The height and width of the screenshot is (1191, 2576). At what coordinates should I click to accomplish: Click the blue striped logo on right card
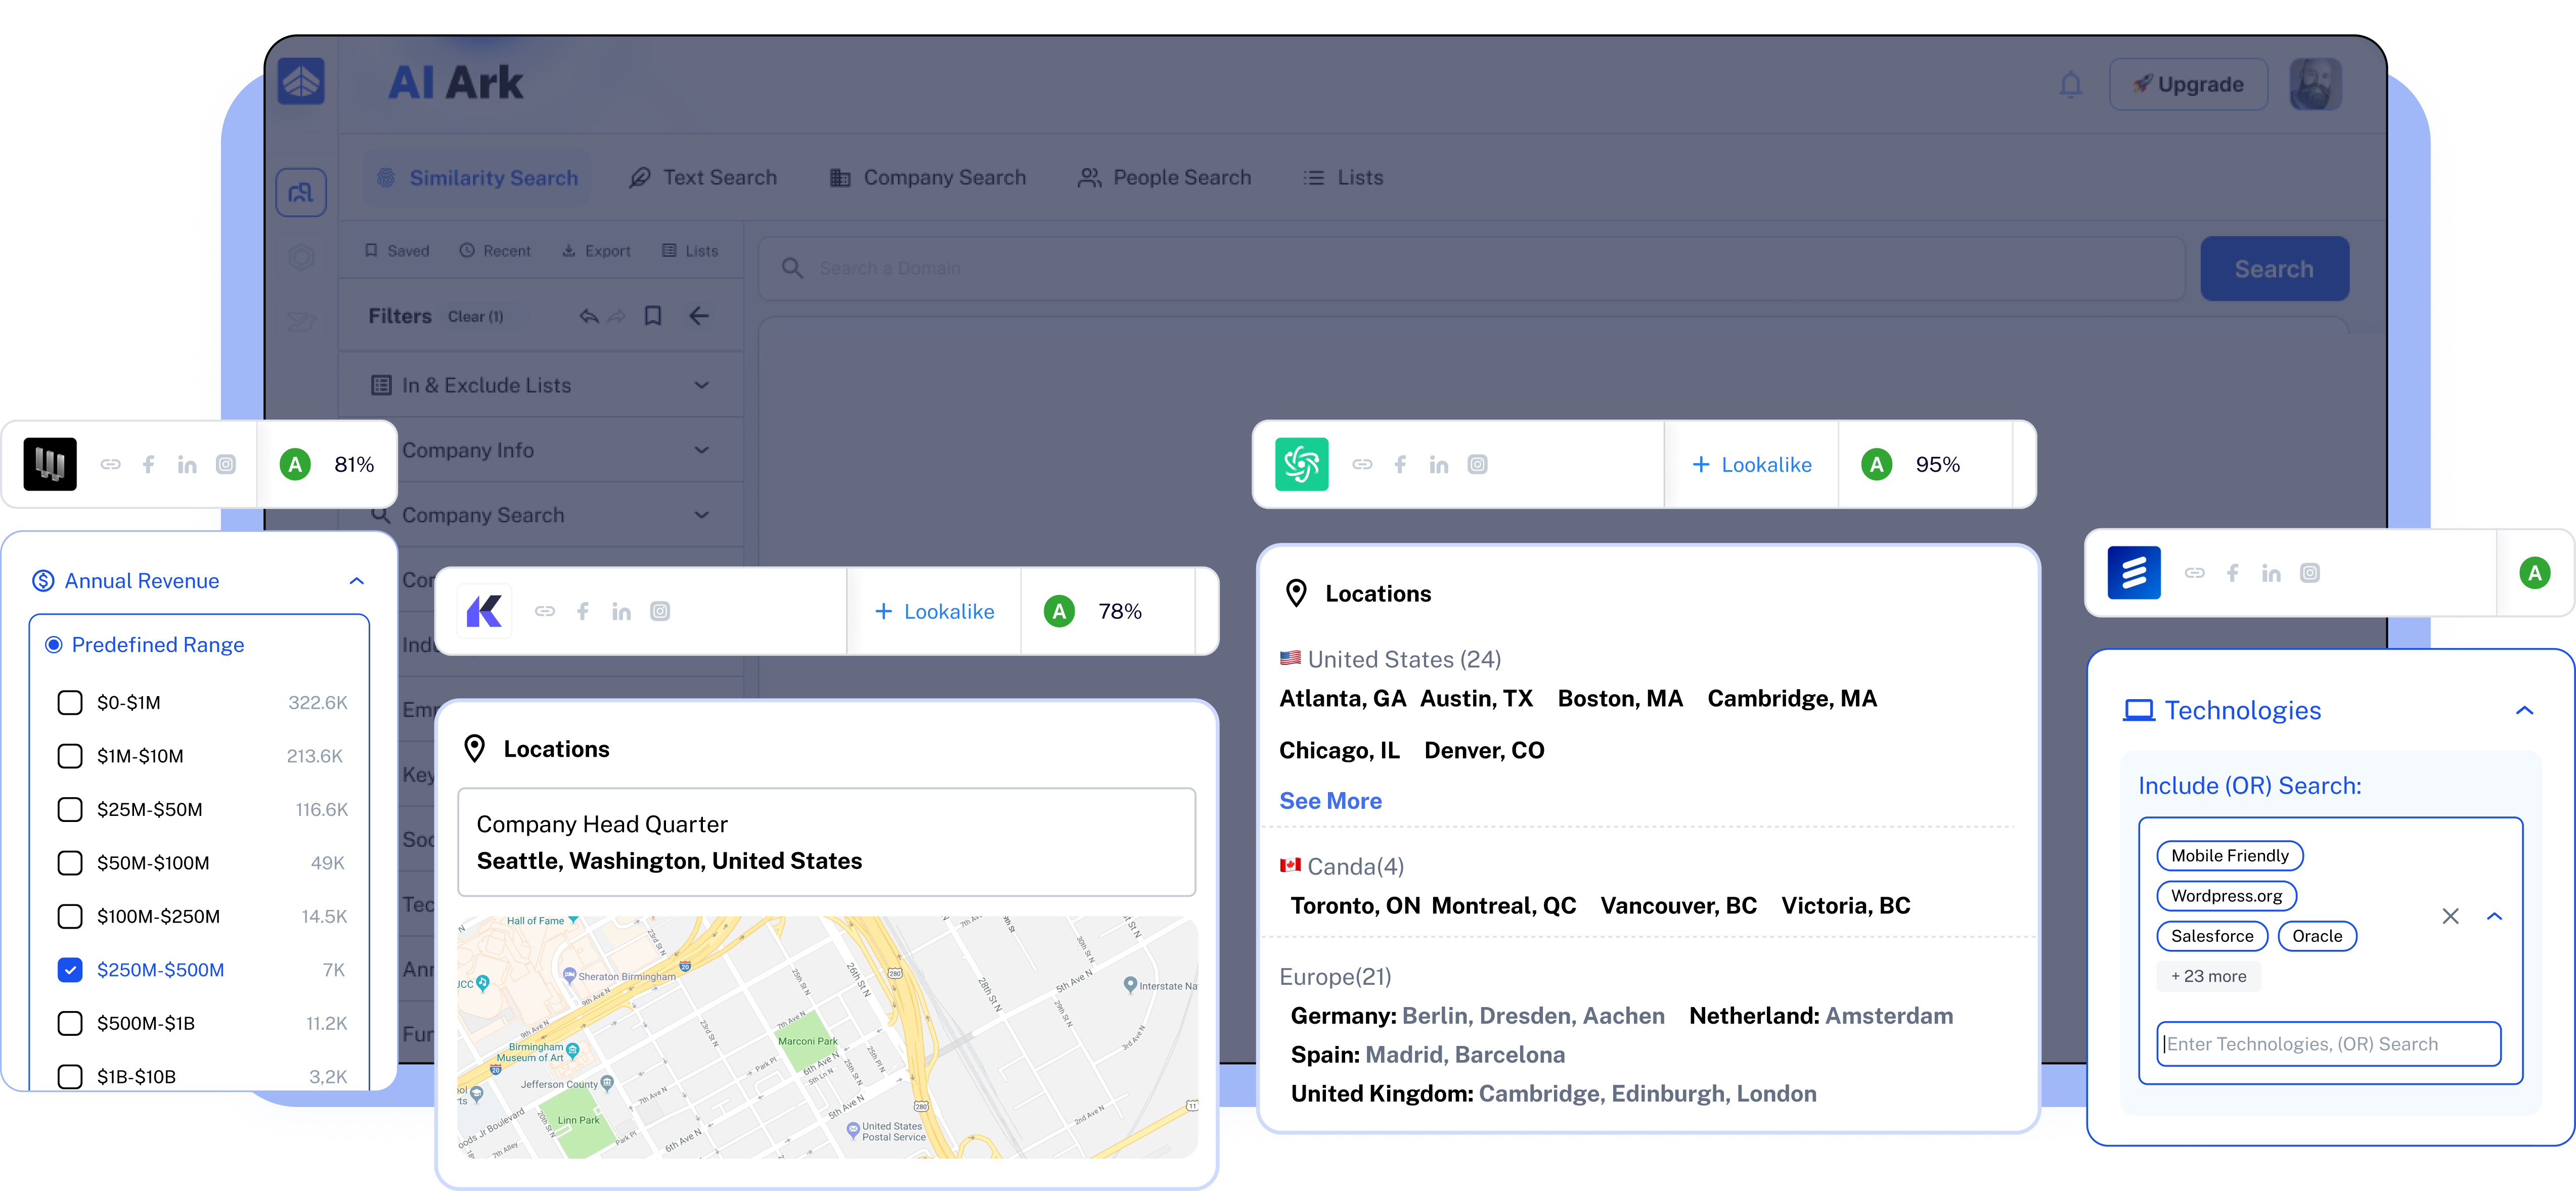pos(2134,573)
